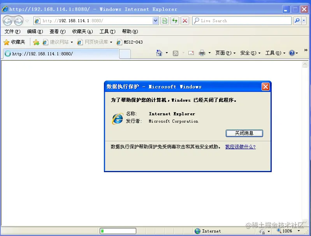The height and width of the screenshot is (236, 311).
Task: Open the 页面(P) command menu
Action: [225, 53]
